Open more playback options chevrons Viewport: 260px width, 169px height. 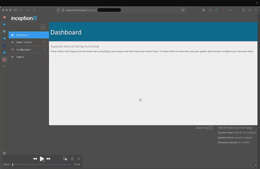79,159
